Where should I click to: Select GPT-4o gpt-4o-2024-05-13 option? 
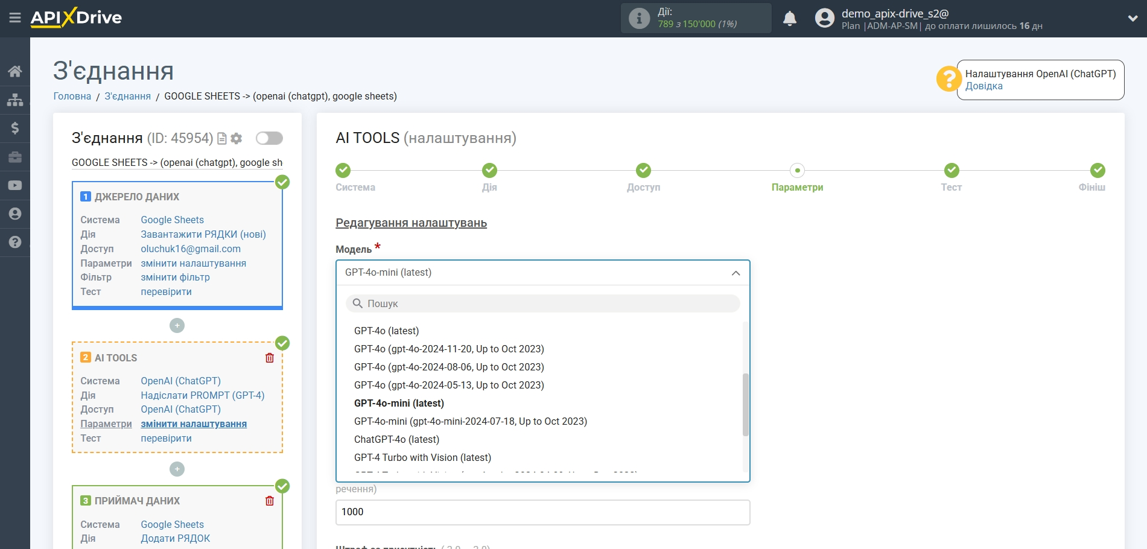point(449,386)
